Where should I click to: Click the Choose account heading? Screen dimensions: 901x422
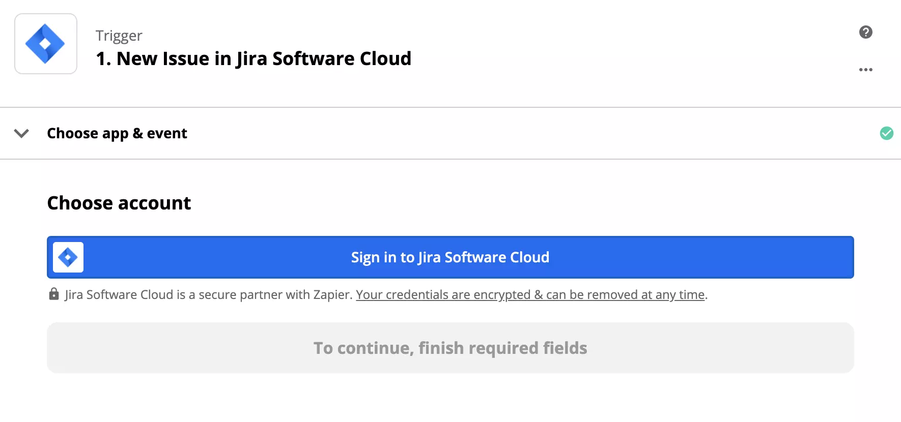pos(119,203)
